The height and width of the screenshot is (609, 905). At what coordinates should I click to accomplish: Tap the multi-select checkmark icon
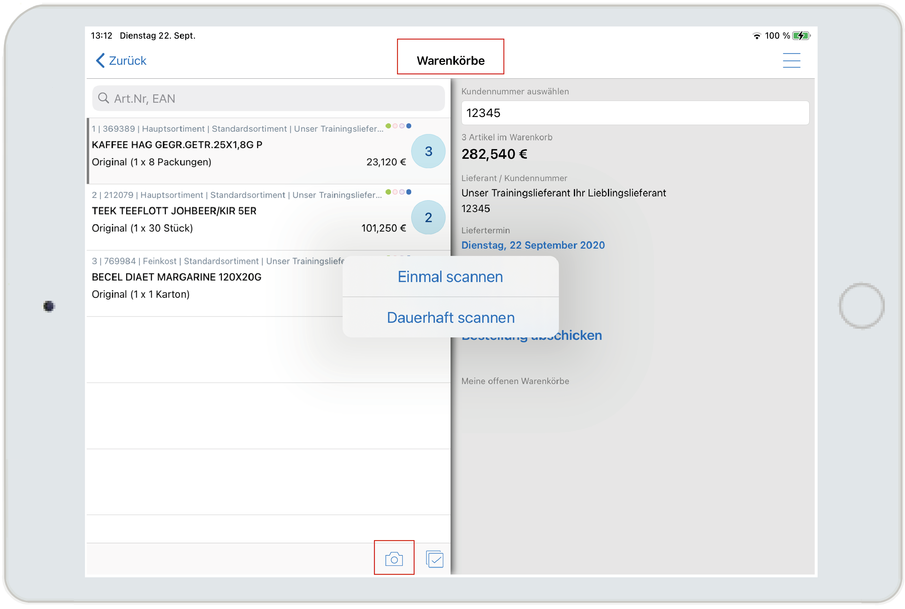[434, 559]
